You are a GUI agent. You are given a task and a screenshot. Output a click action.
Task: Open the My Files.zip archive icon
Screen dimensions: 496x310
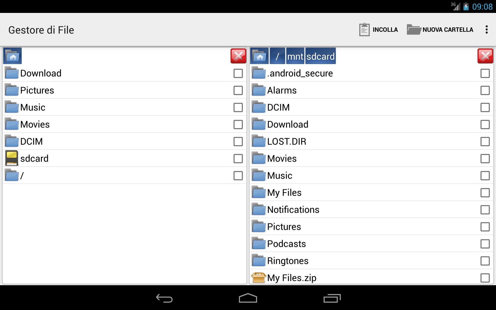[259, 278]
